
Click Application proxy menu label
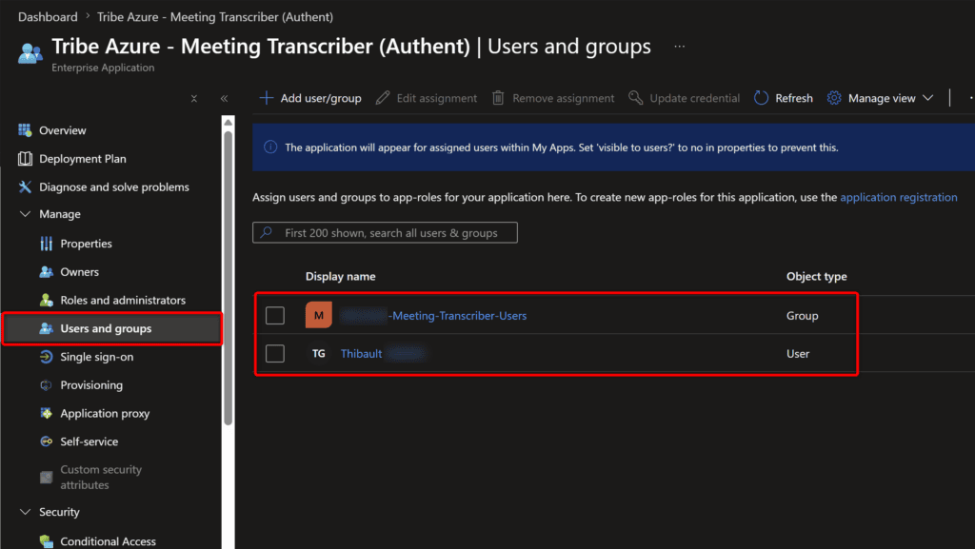click(105, 413)
